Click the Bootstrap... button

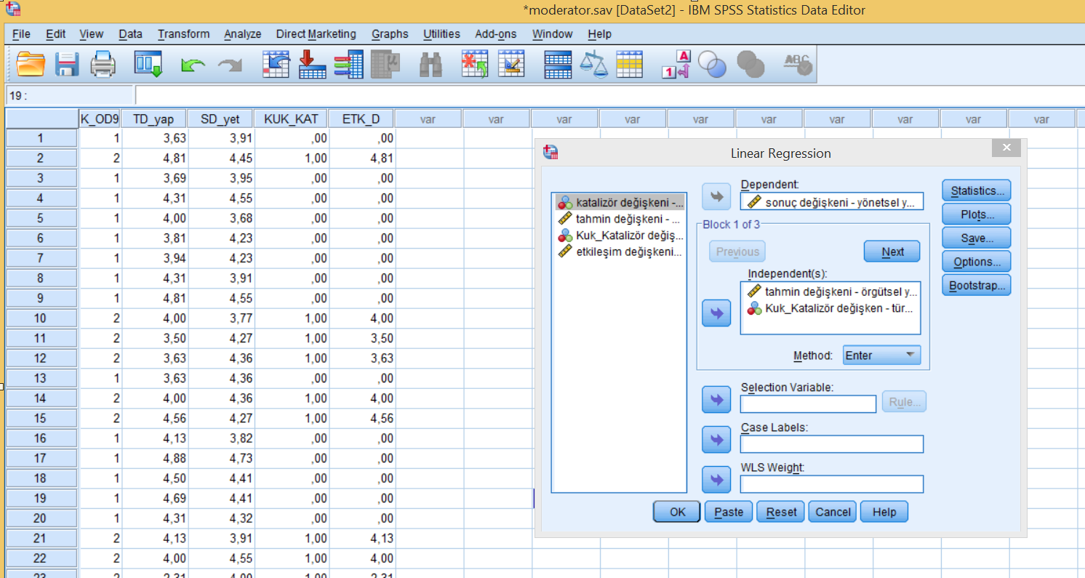click(x=977, y=285)
